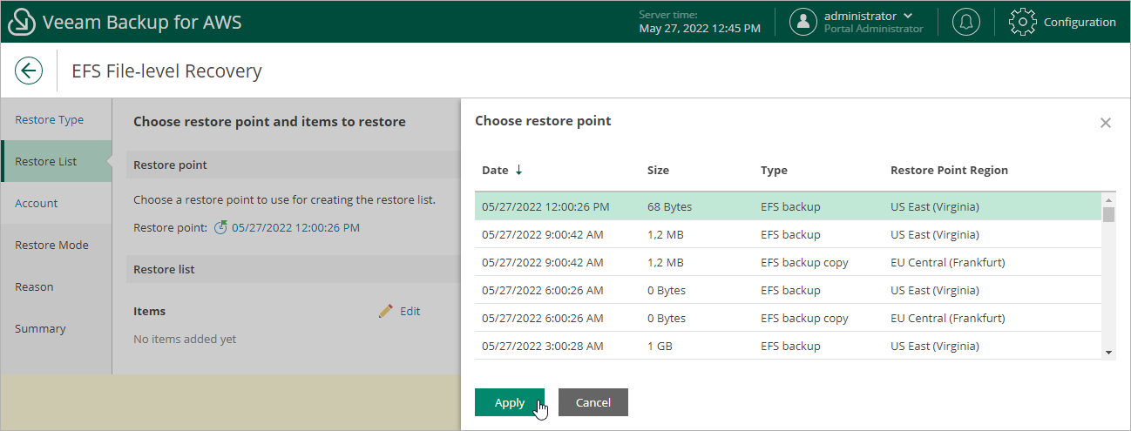Close the Choose restore point panel
The height and width of the screenshot is (431, 1131).
pos(1106,123)
